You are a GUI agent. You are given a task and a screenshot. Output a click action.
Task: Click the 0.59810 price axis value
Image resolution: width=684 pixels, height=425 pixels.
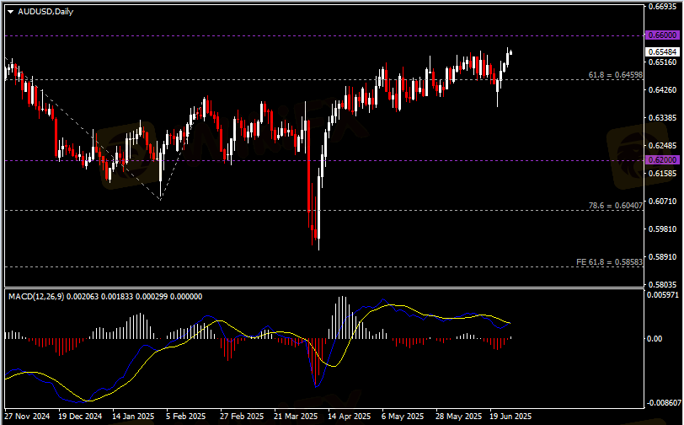662,229
